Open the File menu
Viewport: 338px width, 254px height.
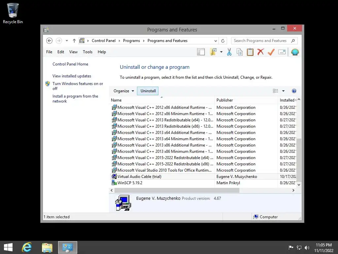[49, 52]
